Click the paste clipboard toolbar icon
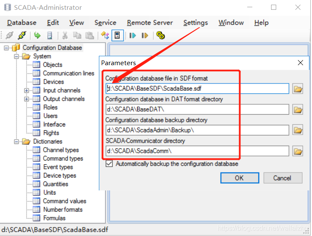 click(90, 36)
